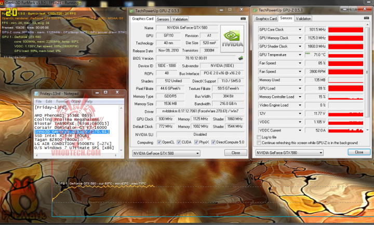The height and width of the screenshot is (225, 374).
Task: Click the 'Tagan BZ800 [800w]' line in Notepad
Action: coord(57,140)
